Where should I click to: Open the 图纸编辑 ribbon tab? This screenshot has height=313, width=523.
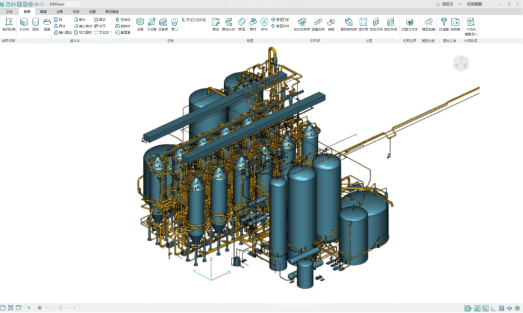click(x=111, y=11)
